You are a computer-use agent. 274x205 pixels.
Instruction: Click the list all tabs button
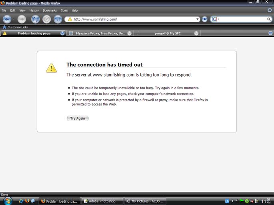click(270, 33)
